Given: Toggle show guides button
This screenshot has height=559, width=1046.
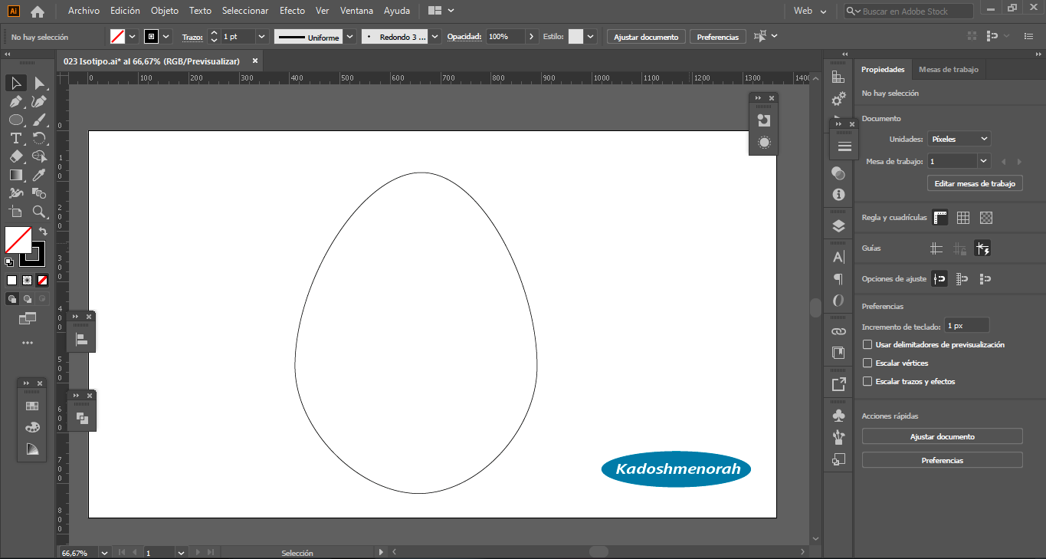Looking at the screenshot, I should pos(936,248).
